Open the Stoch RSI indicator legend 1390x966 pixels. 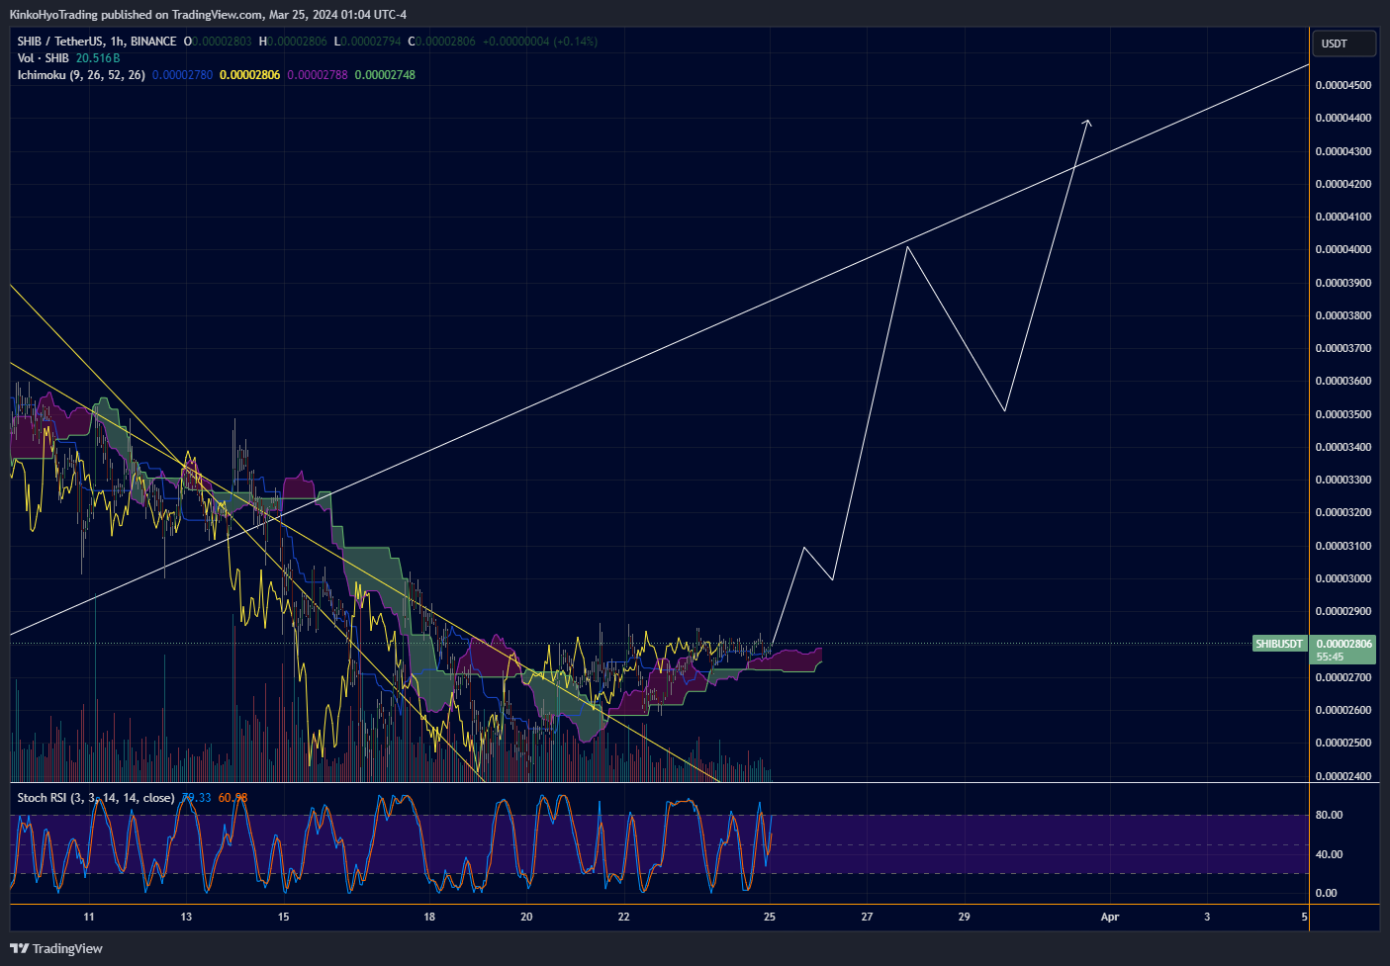pyautogui.click(x=96, y=798)
